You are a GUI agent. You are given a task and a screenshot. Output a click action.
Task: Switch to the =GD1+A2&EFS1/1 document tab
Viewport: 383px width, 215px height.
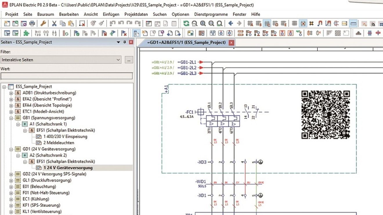pos(186,42)
